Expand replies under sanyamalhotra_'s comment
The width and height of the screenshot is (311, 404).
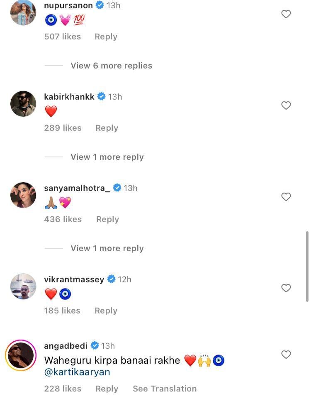[x=107, y=248]
